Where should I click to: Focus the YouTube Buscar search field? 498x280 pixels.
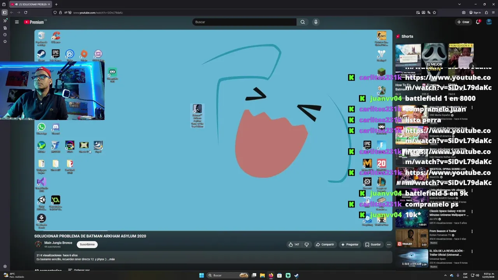point(244,22)
